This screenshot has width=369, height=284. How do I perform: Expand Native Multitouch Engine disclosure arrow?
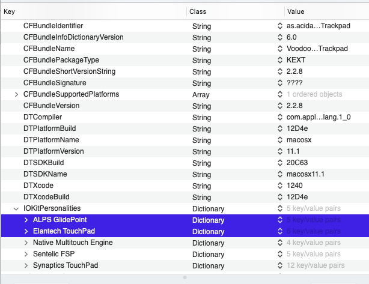tap(26, 243)
